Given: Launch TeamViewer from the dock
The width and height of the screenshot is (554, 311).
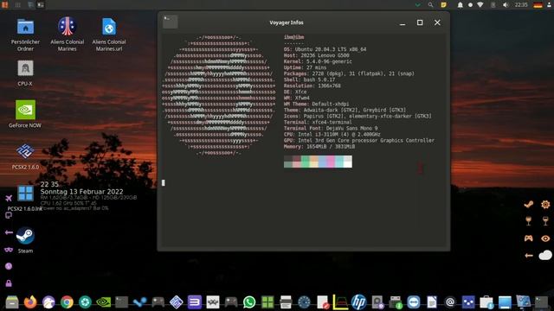Looking at the screenshot, I should (414, 302).
